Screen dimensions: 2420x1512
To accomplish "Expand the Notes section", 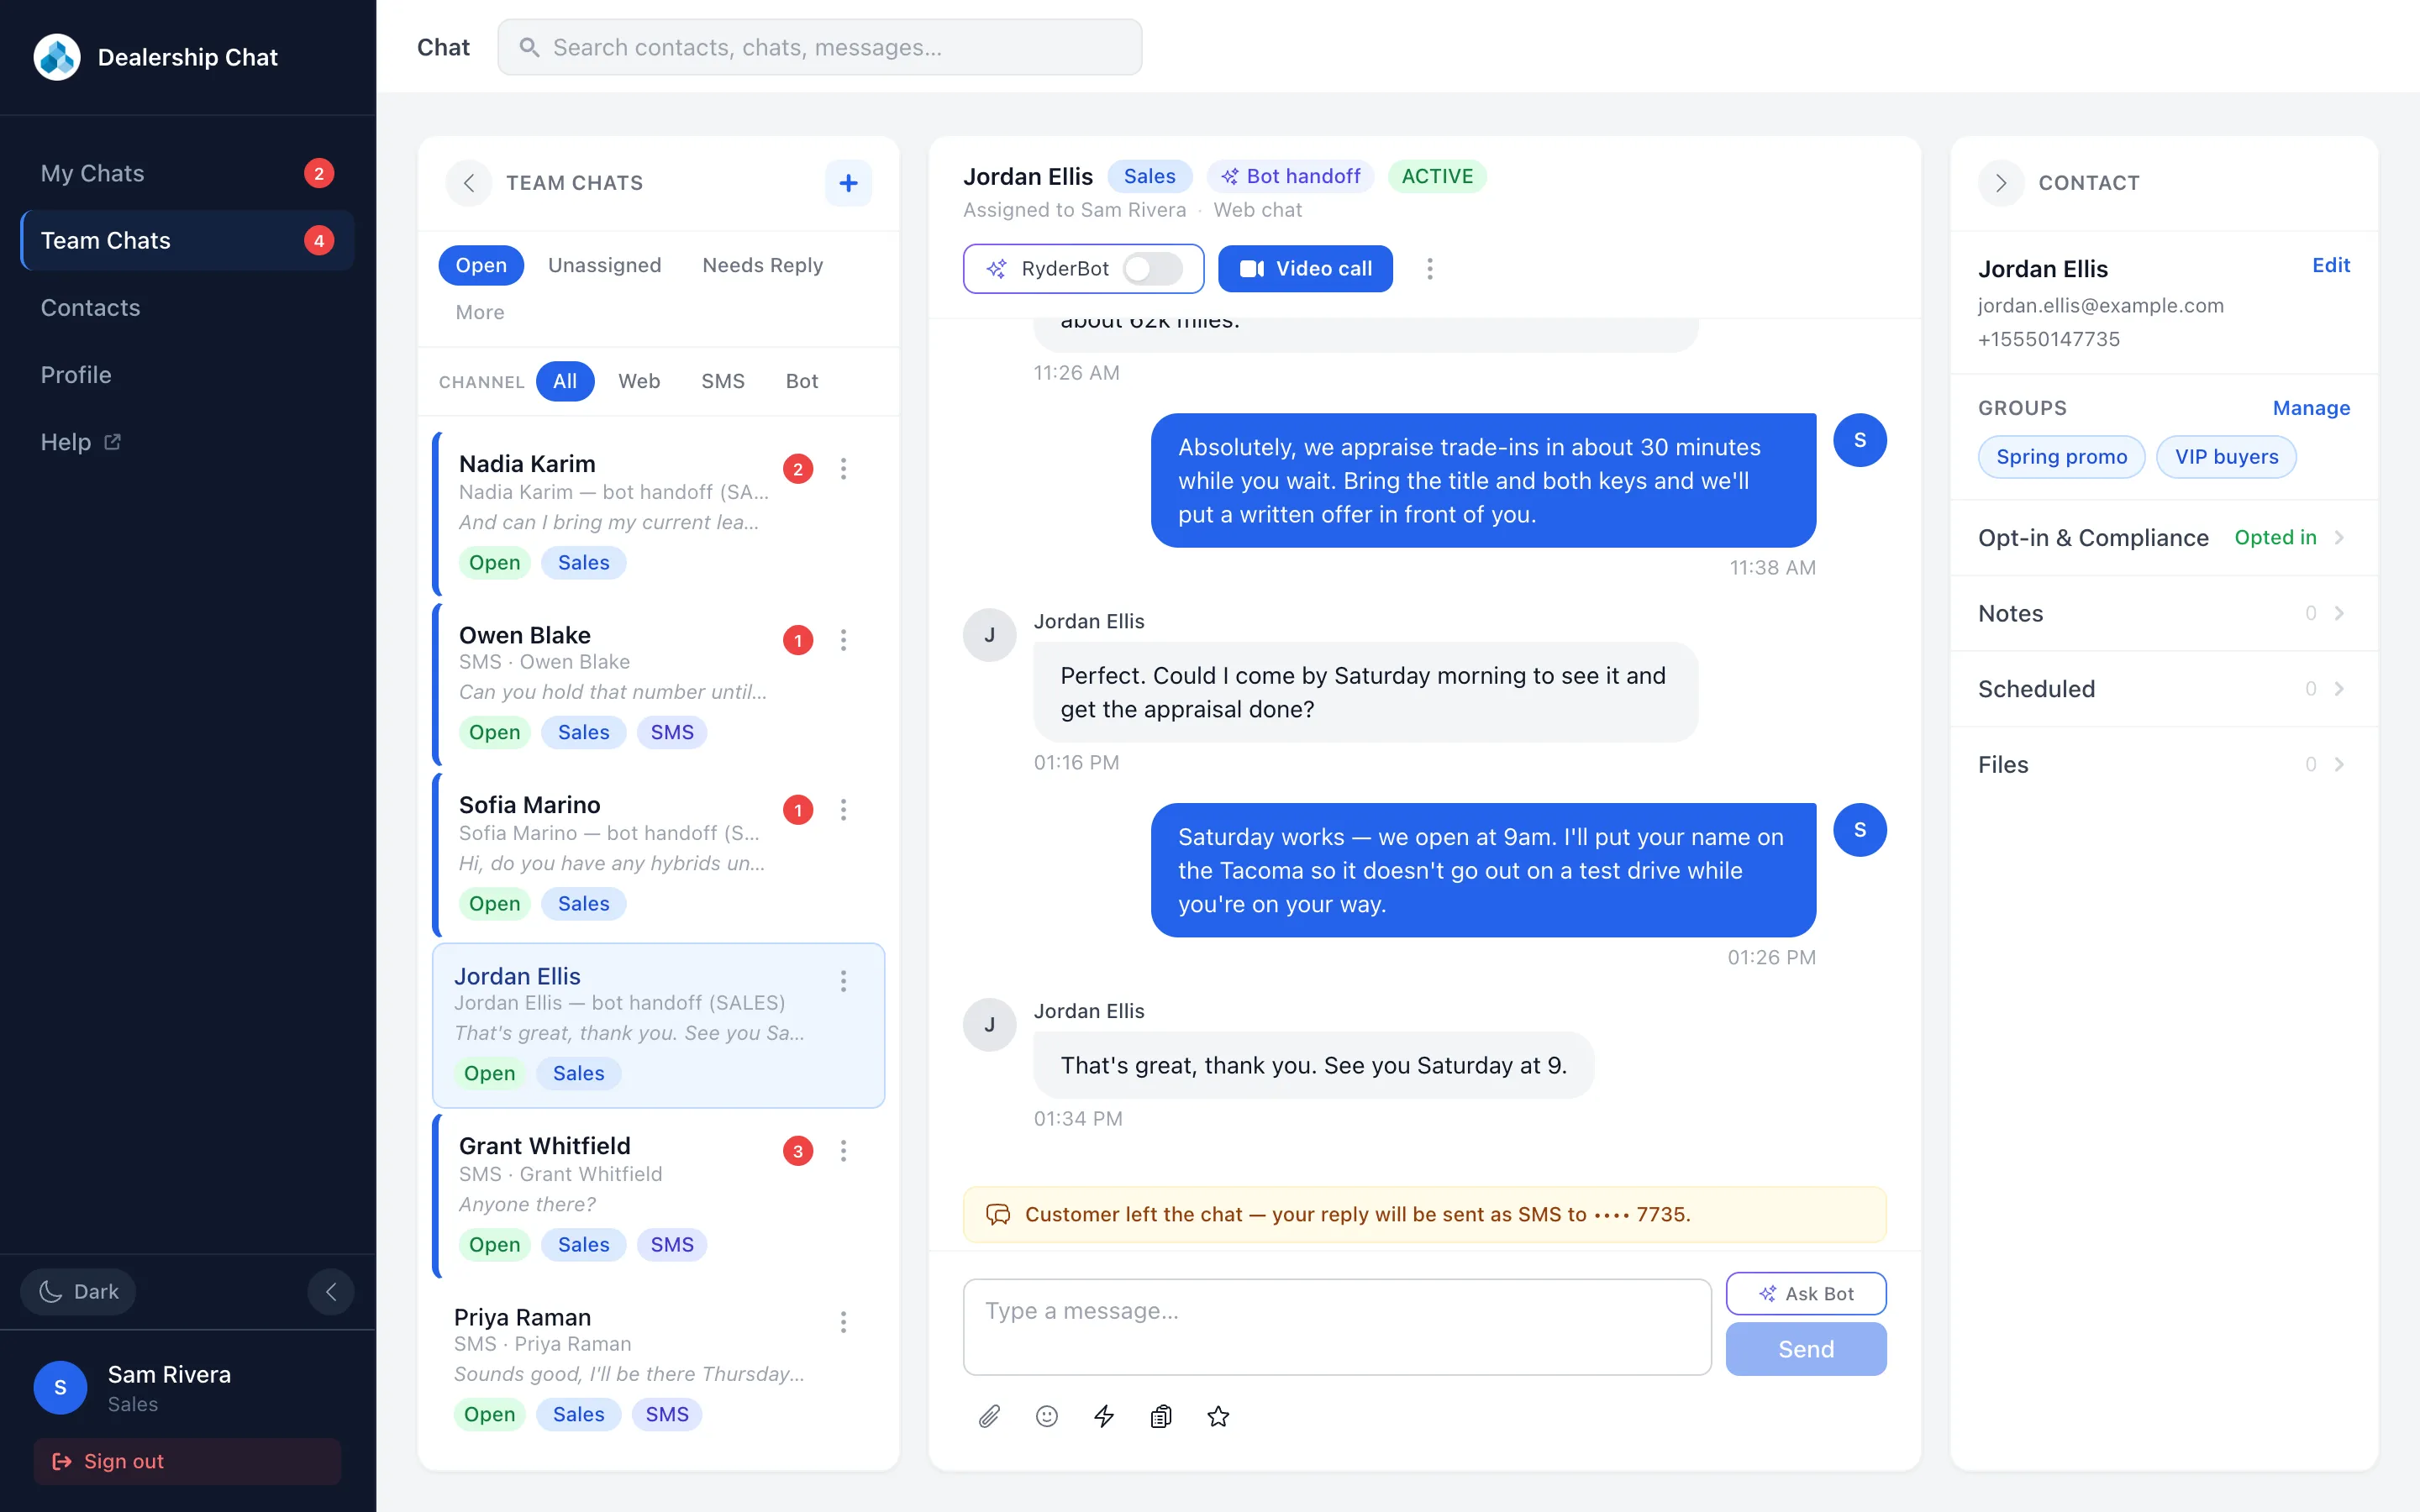I will (2164, 613).
